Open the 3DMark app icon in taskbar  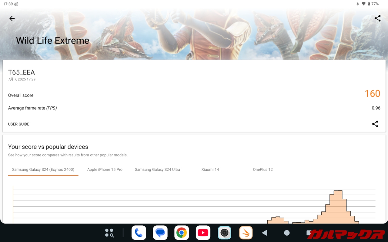click(x=246, y=233)
